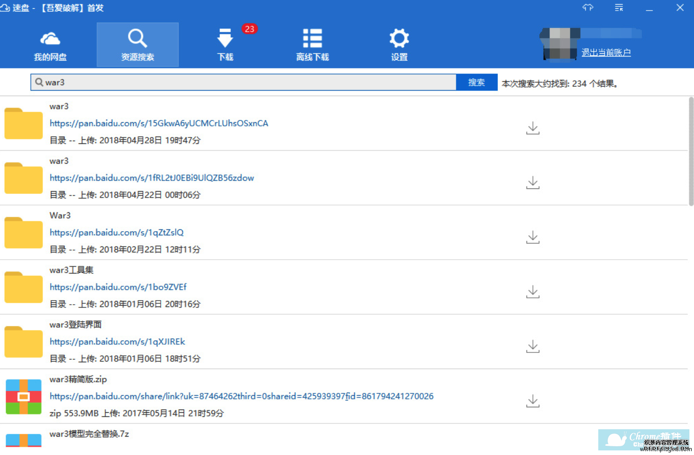
Task: Click the red 23 download badge
Action: click(x=249, y=29)
